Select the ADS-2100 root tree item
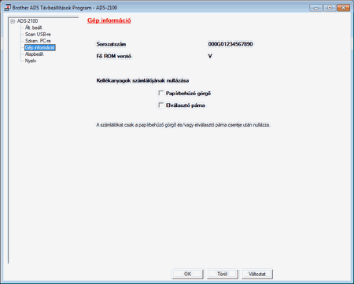Screen dimensions: 354x284 pos(28,21)
